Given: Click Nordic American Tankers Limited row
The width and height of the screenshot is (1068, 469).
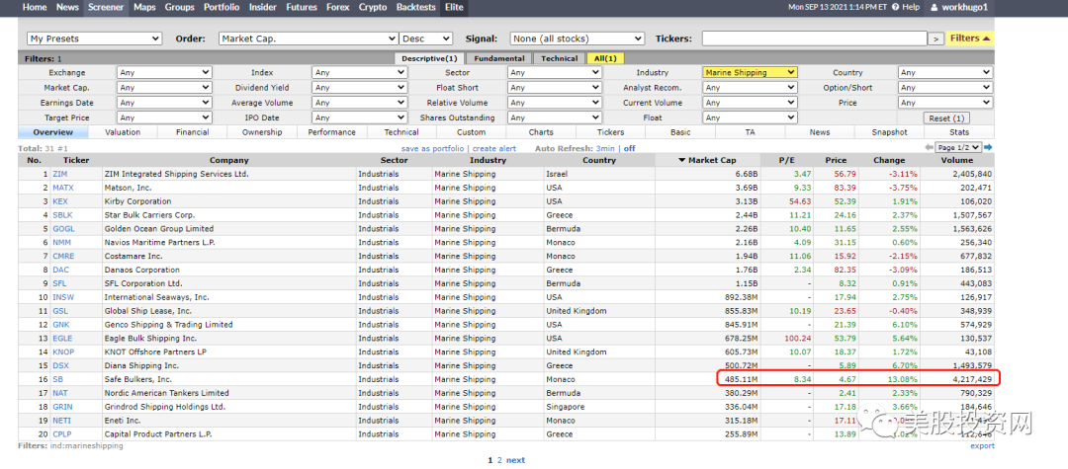Looking at the screenshot, I should (506, 393).
